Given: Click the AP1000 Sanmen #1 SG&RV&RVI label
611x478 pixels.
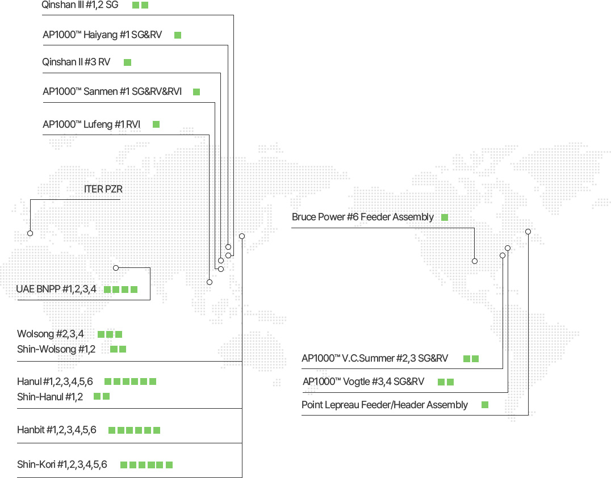Looking at the screenshot, I should 112,91.
